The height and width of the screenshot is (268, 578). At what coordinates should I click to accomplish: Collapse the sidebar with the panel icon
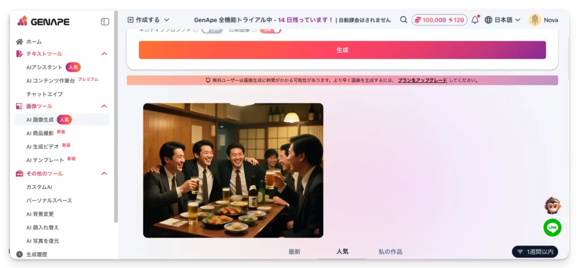[x=105, y=22]
